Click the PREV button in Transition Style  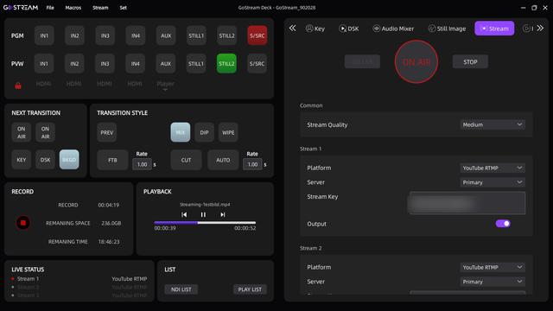coord(107,132)
